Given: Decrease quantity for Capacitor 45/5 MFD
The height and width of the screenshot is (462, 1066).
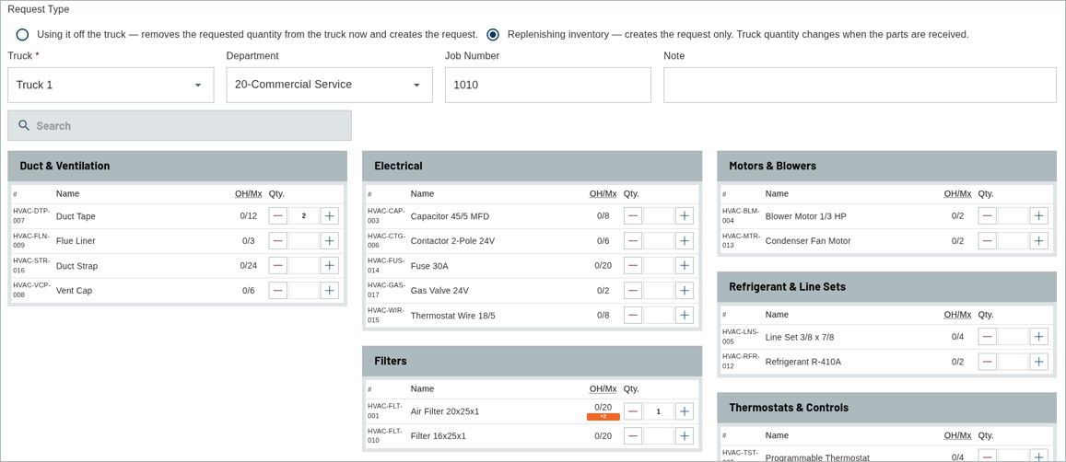Looking at the screenshot, I should (x=633, y=216).
